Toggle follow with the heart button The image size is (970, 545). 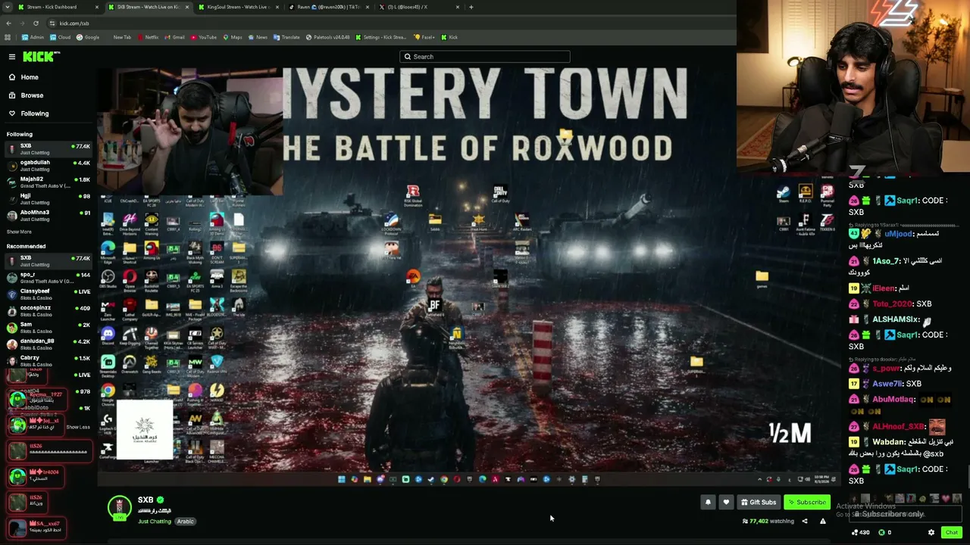[x=726, y=502]
